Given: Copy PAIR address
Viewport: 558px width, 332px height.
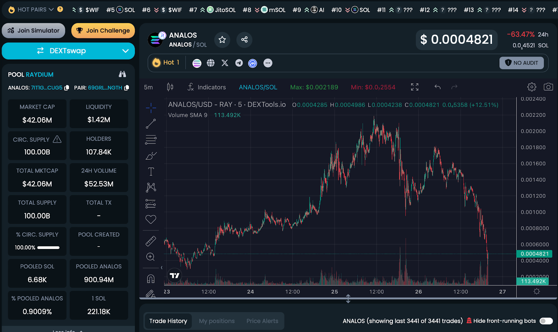Looking at the screenshot, I should 127,88.
